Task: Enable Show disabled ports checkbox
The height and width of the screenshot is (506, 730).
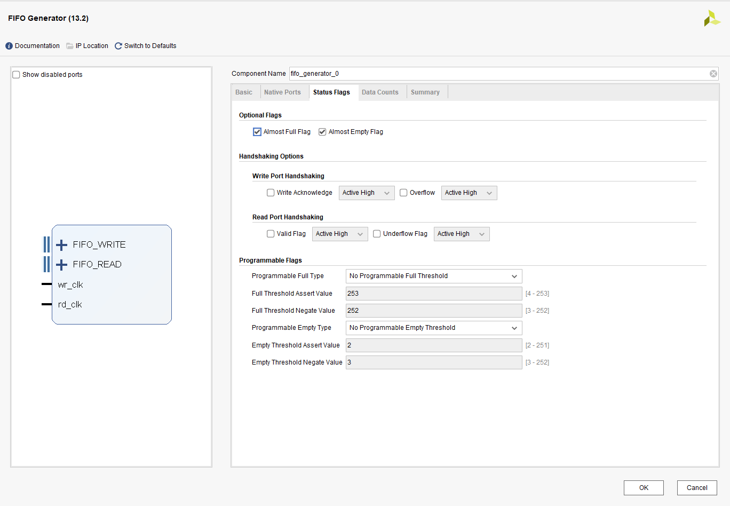Action: [16, 75]
